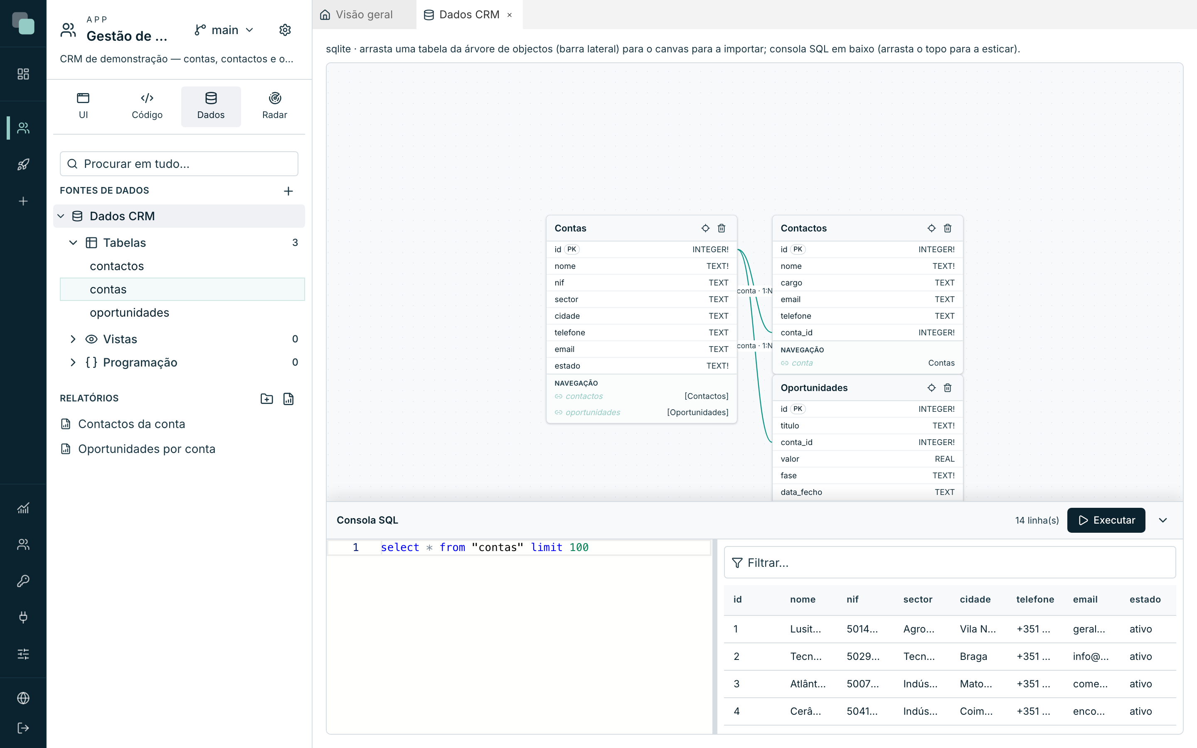
Task: Click the app logo at top left
Action: 23,23
